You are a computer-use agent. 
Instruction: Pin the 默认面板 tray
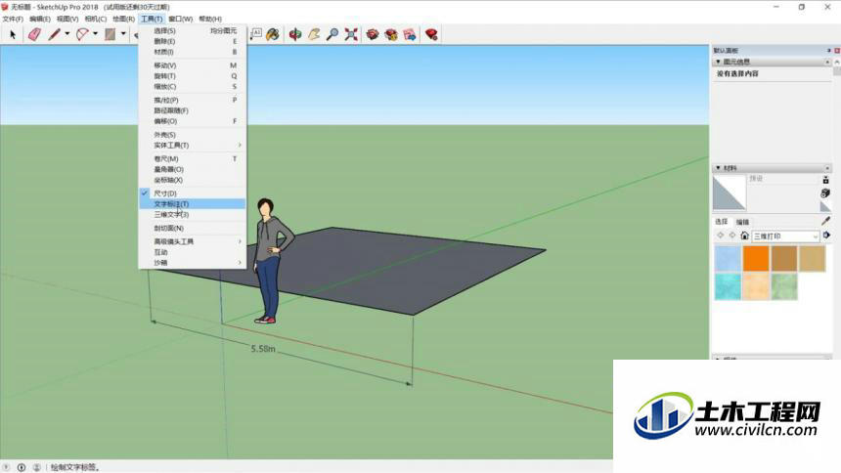[828, 51]
